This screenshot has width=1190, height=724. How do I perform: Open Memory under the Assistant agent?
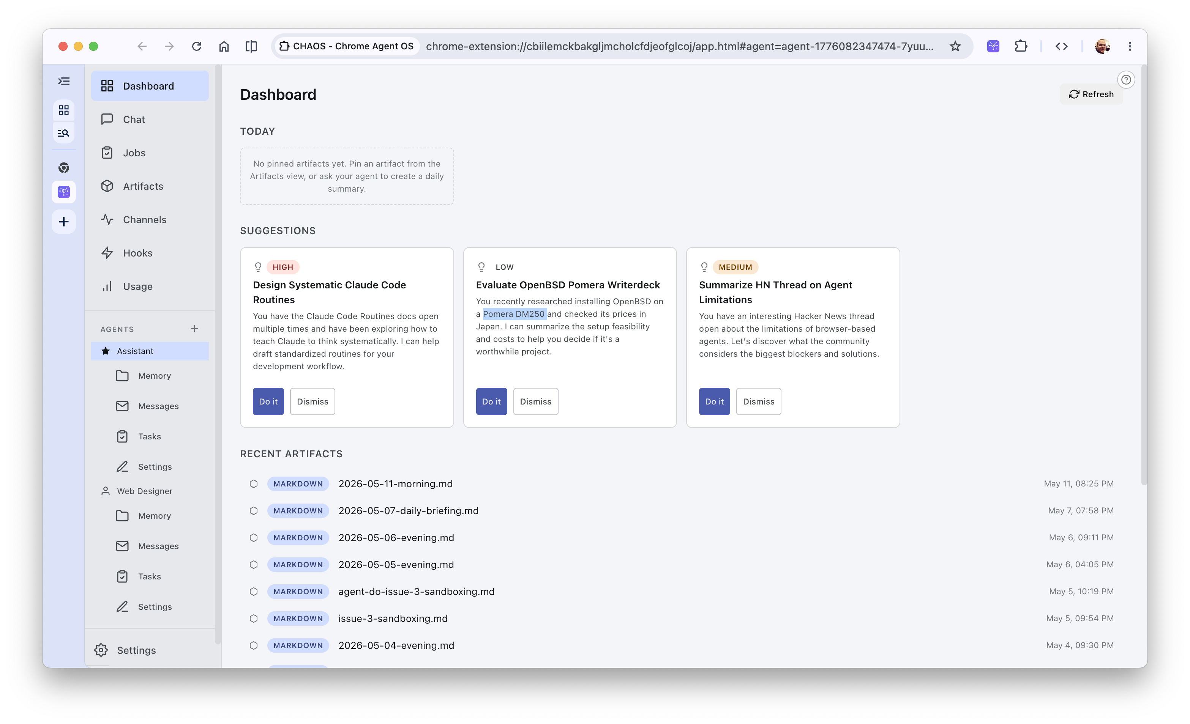click(155, 376)
